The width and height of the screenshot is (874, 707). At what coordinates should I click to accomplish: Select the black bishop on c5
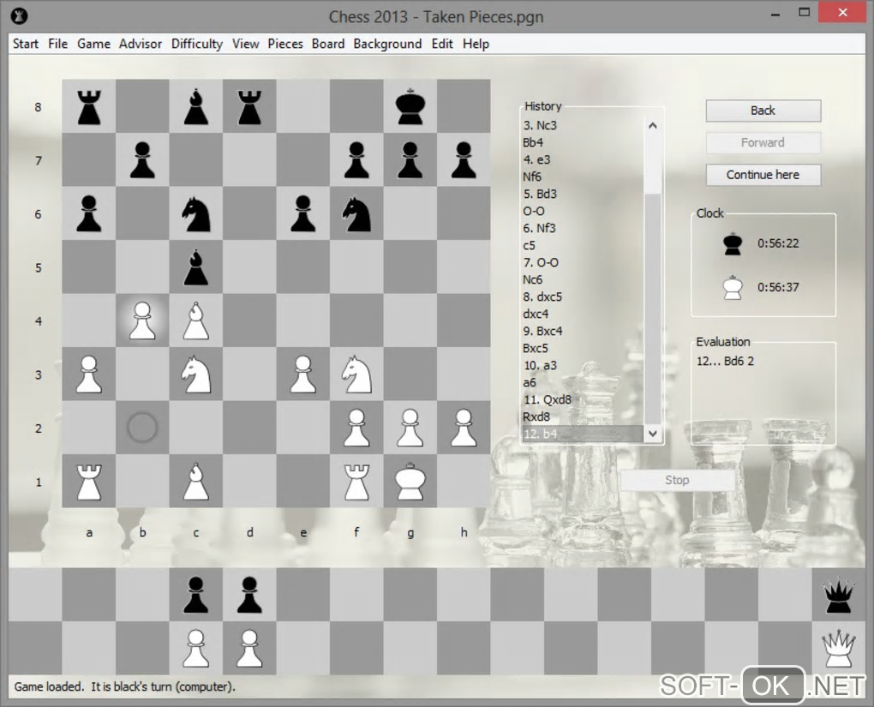click(196, 267)
